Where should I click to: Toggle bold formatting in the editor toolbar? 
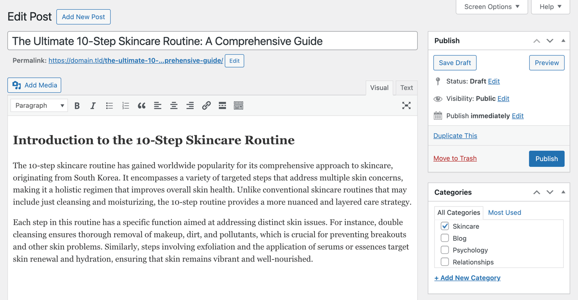tap(77, 105)
